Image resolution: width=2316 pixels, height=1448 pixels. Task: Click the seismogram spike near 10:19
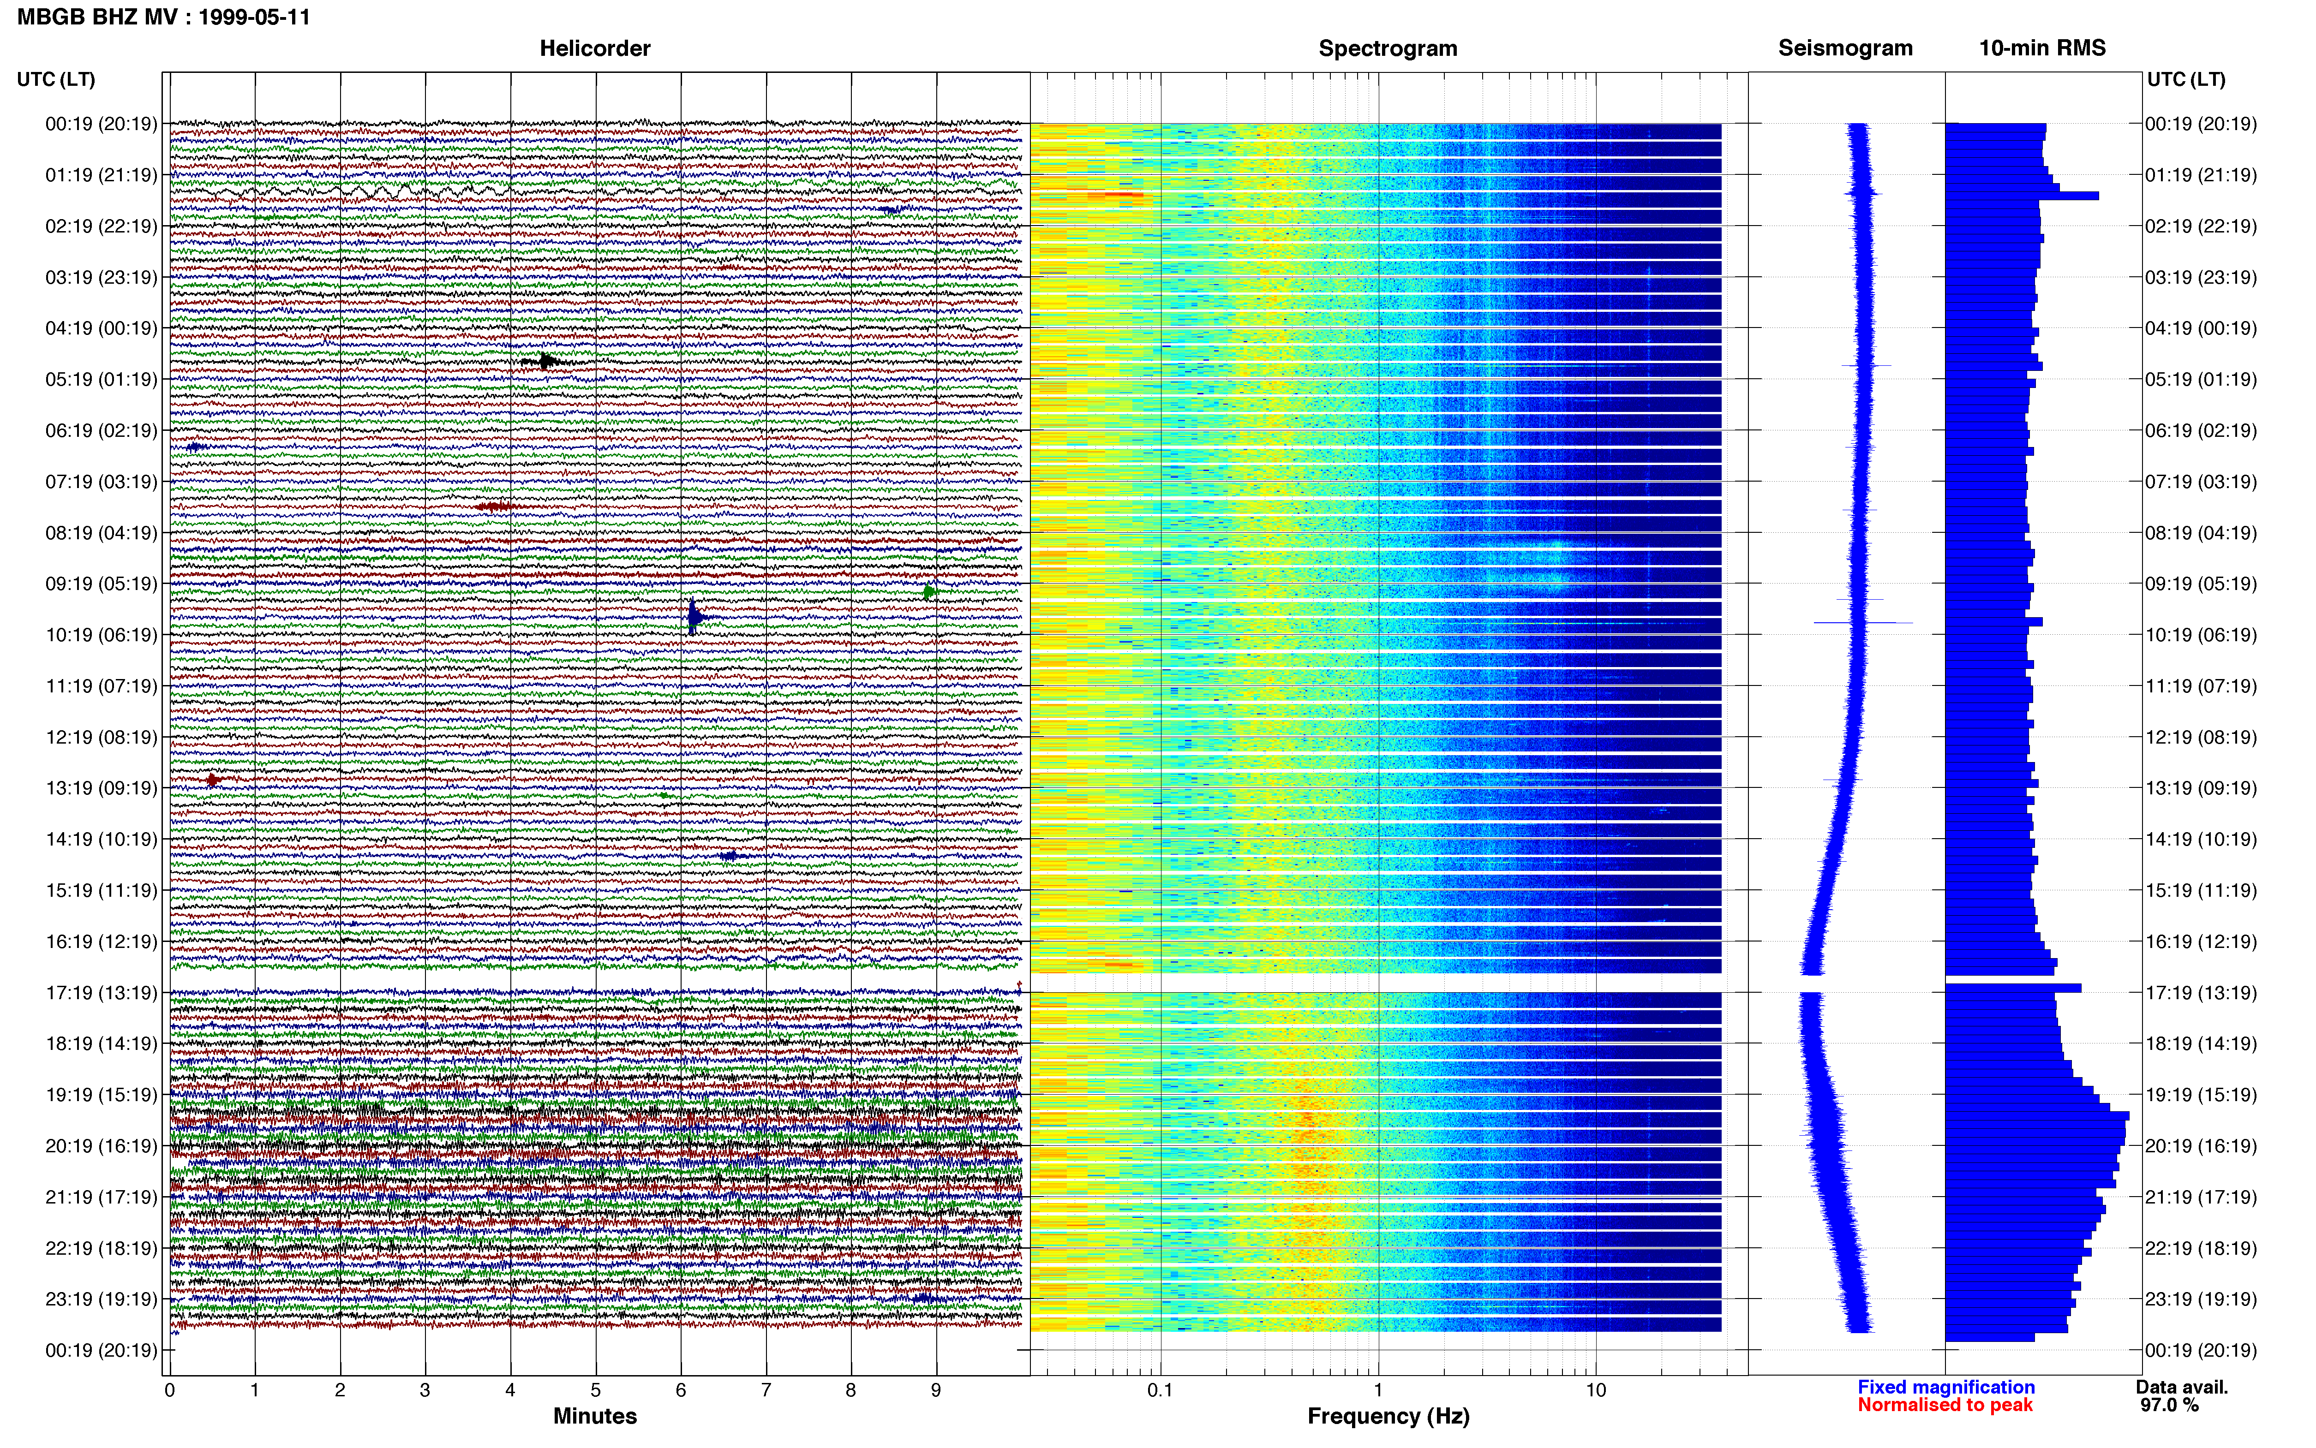click(x=1862, y=622)
